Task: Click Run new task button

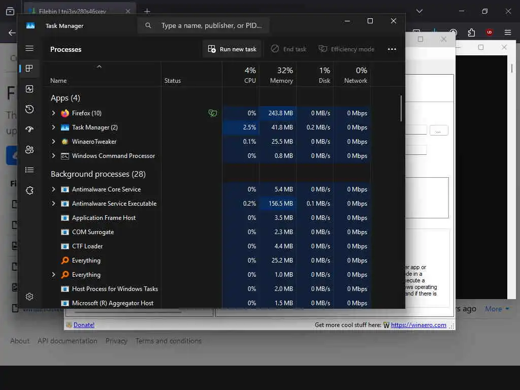Action: pyautogui.click(x=232, y=49)
